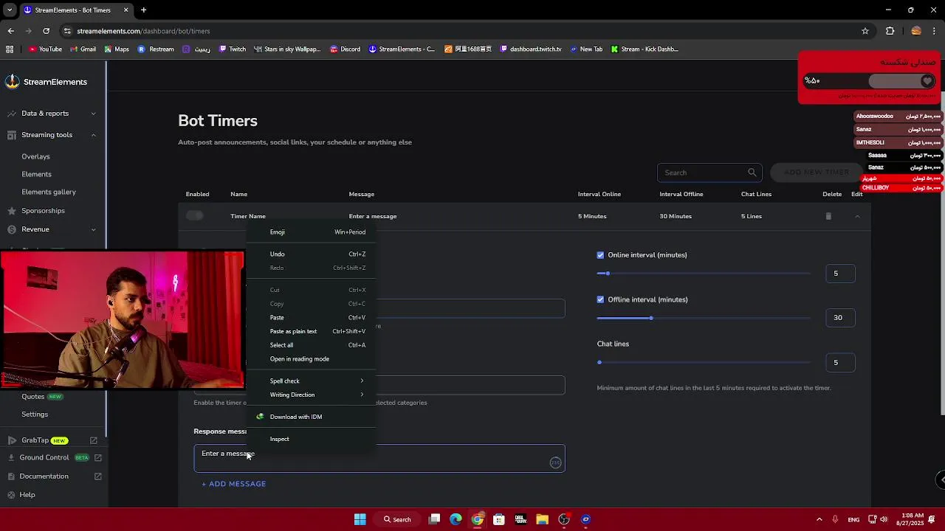Screen dimensions: 945x531
Task: Click the StreamElements logo icon
Action: (x=12, y=82)
